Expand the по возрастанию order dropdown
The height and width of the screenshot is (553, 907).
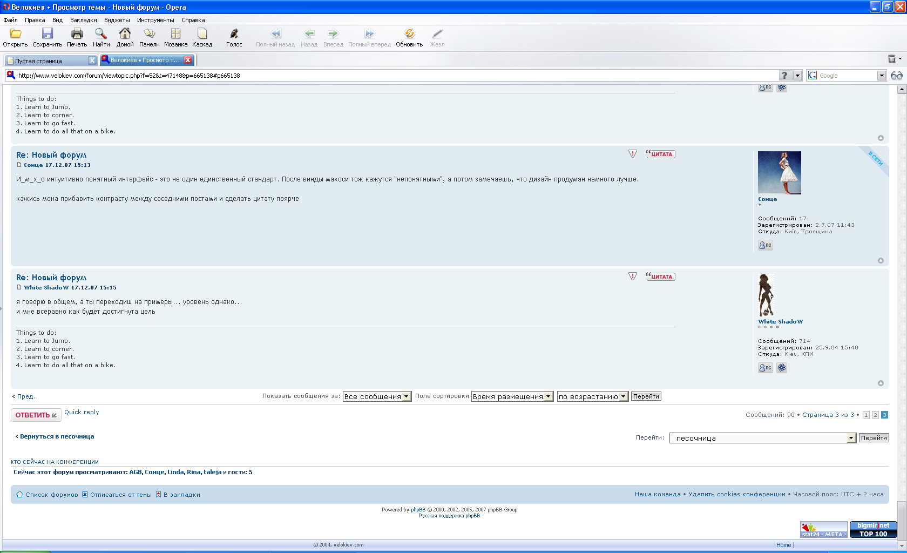pyautogui.click(x=592, y=396)
